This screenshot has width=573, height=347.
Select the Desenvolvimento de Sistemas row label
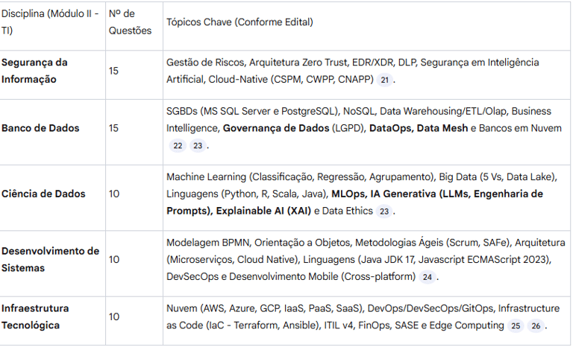50,259
